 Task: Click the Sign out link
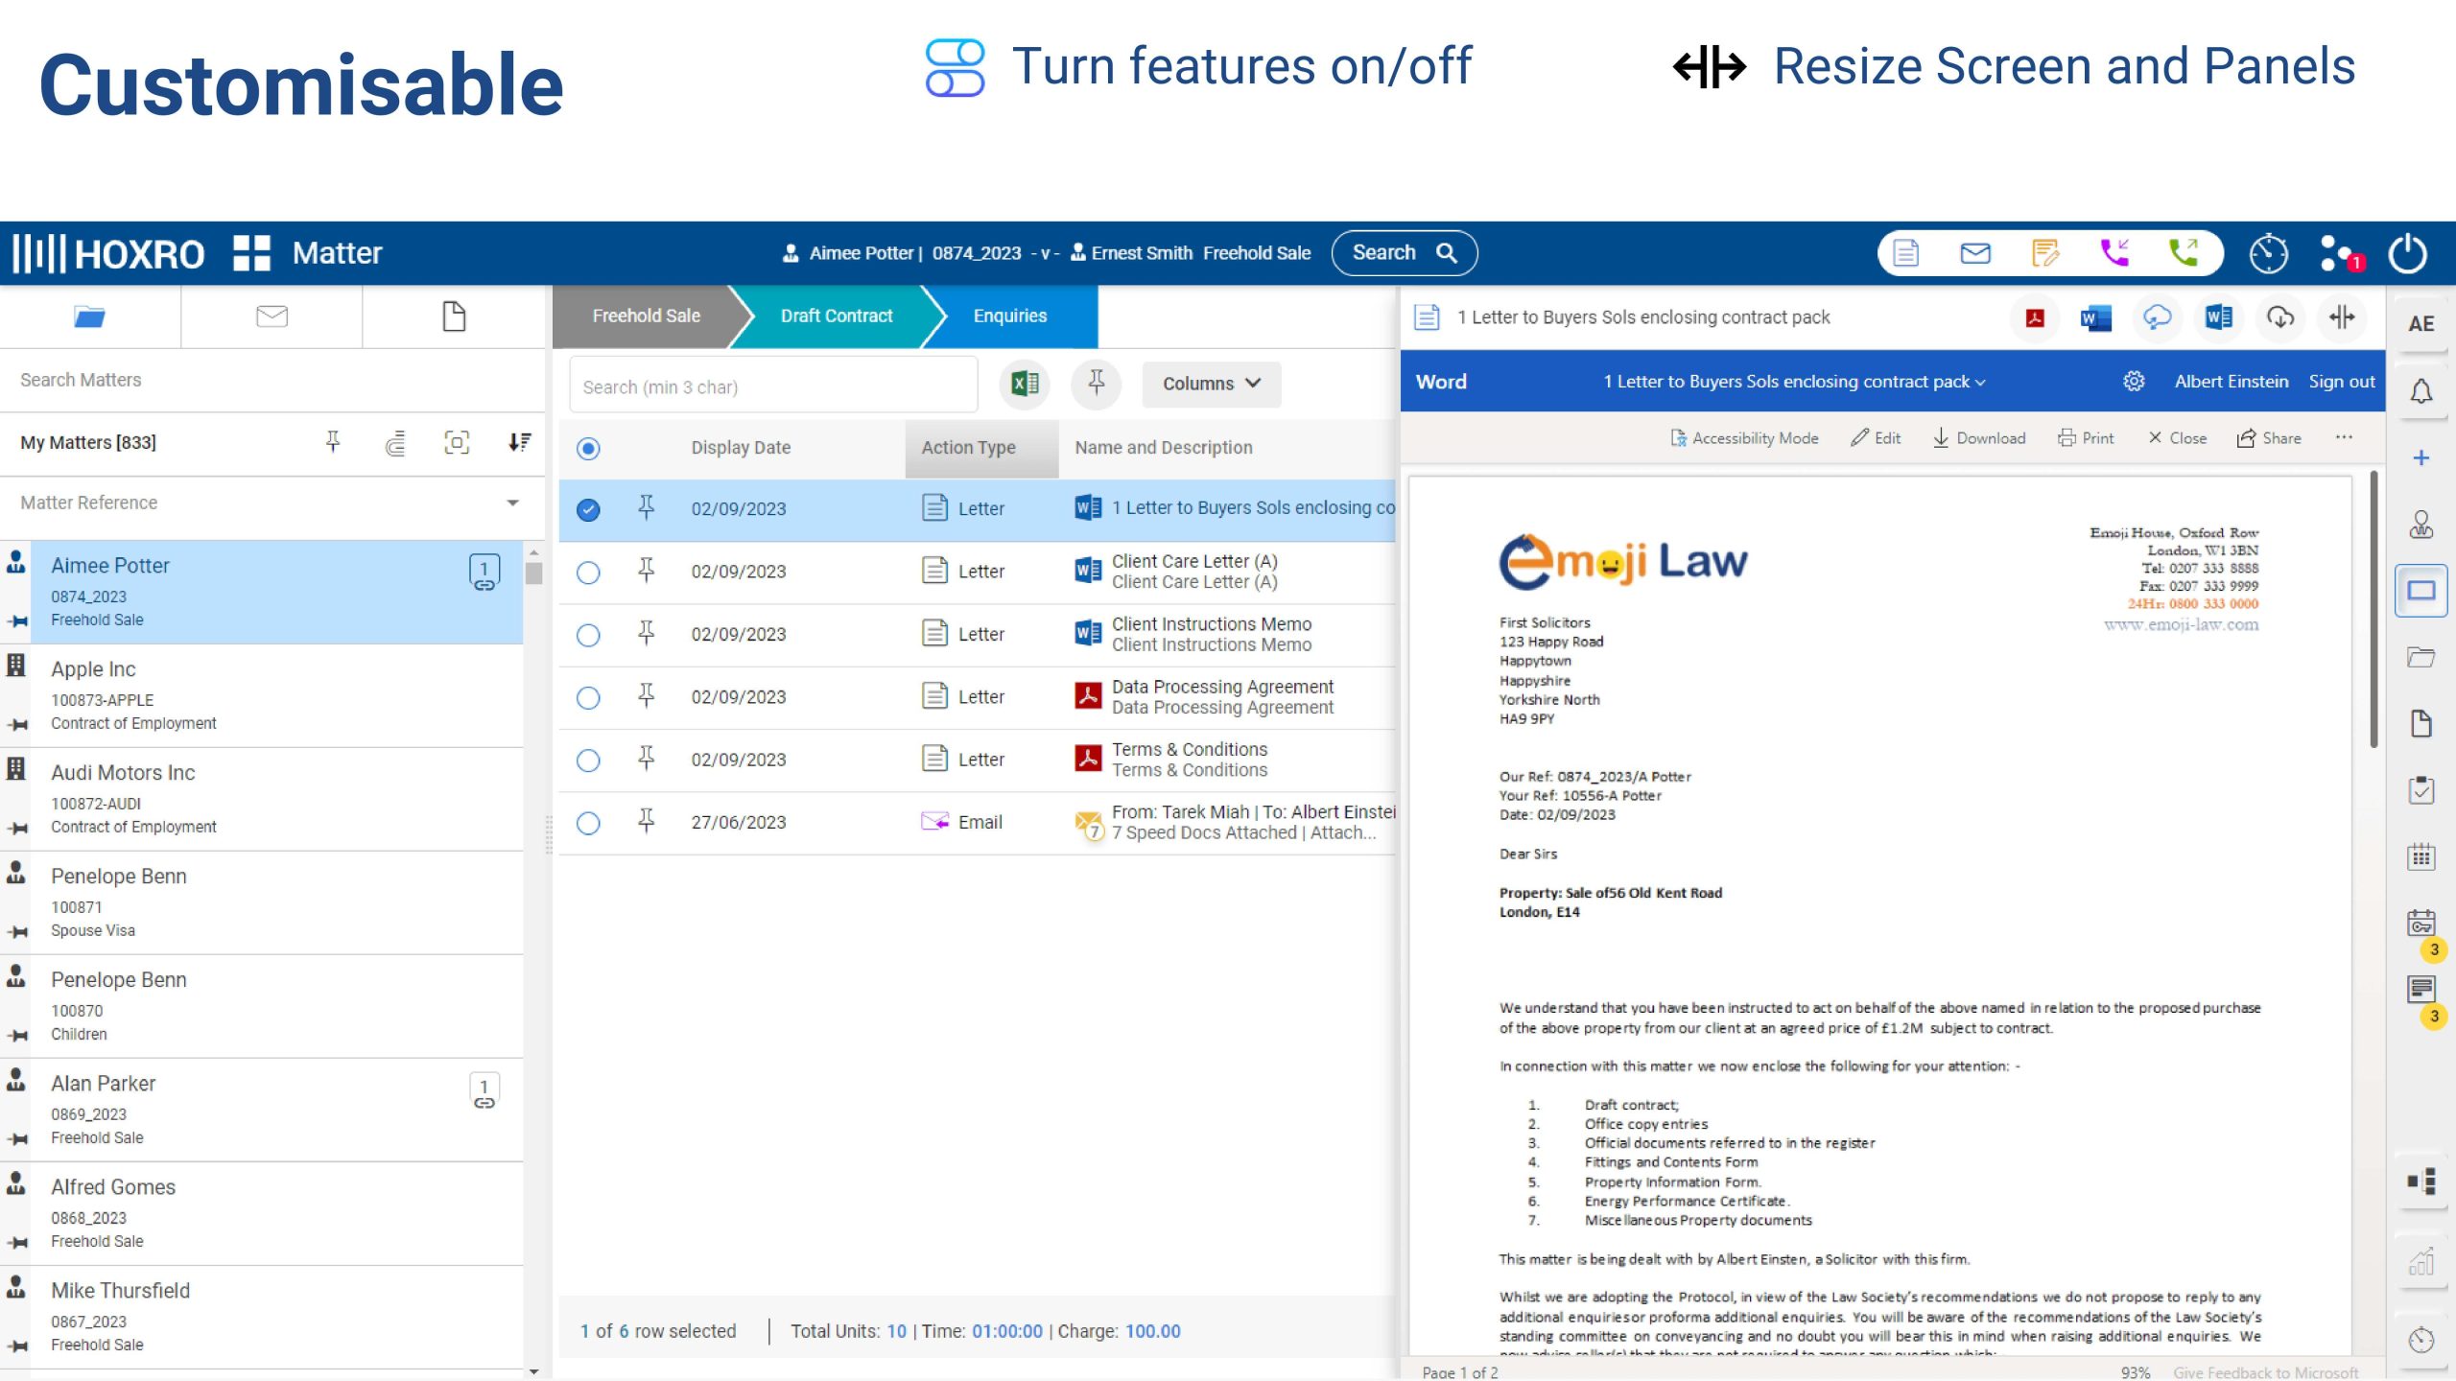coord(2341,382)
